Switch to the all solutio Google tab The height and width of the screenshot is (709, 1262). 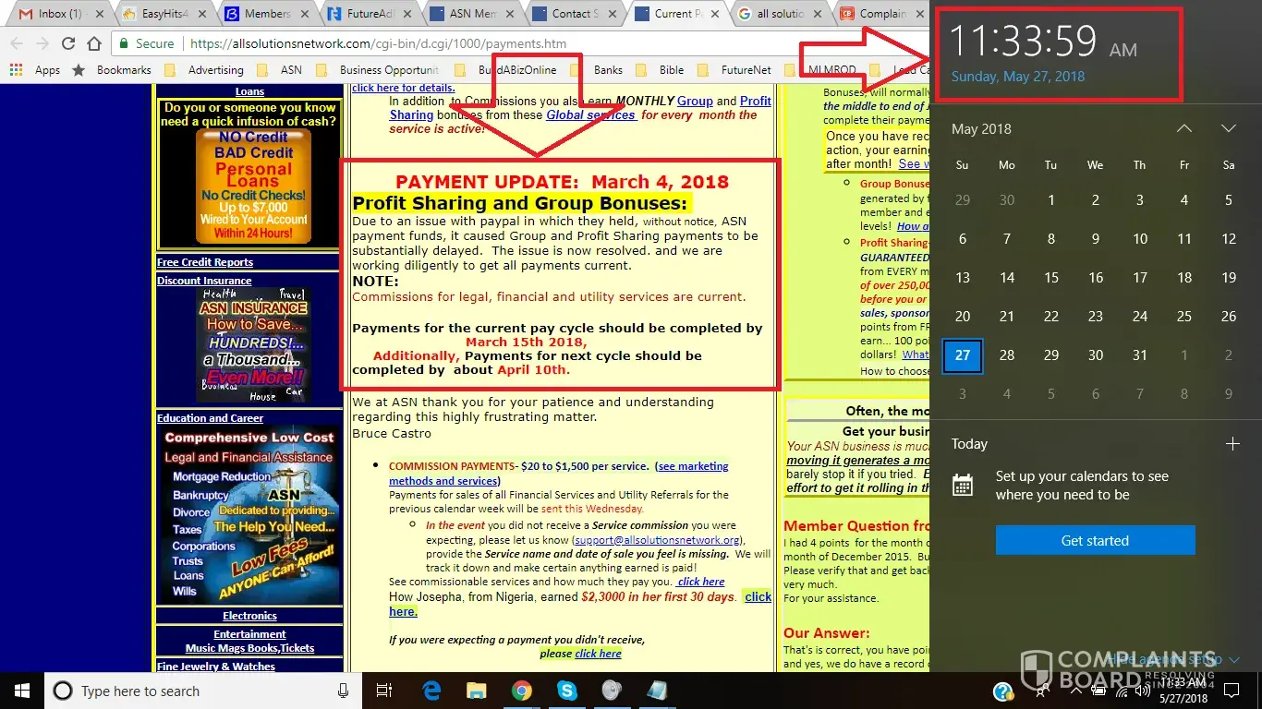778,14
